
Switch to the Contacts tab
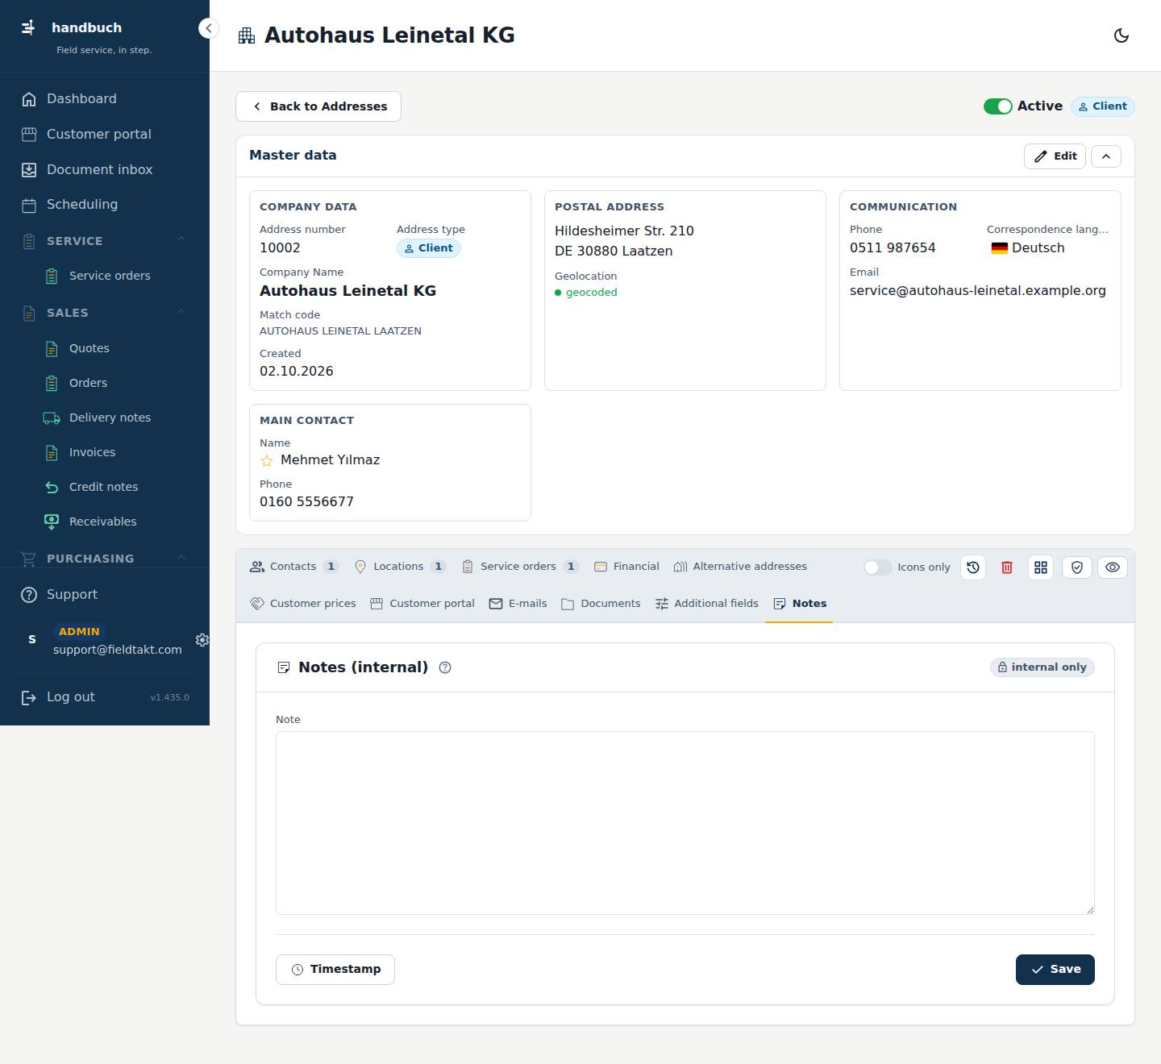tap(293, 567)
